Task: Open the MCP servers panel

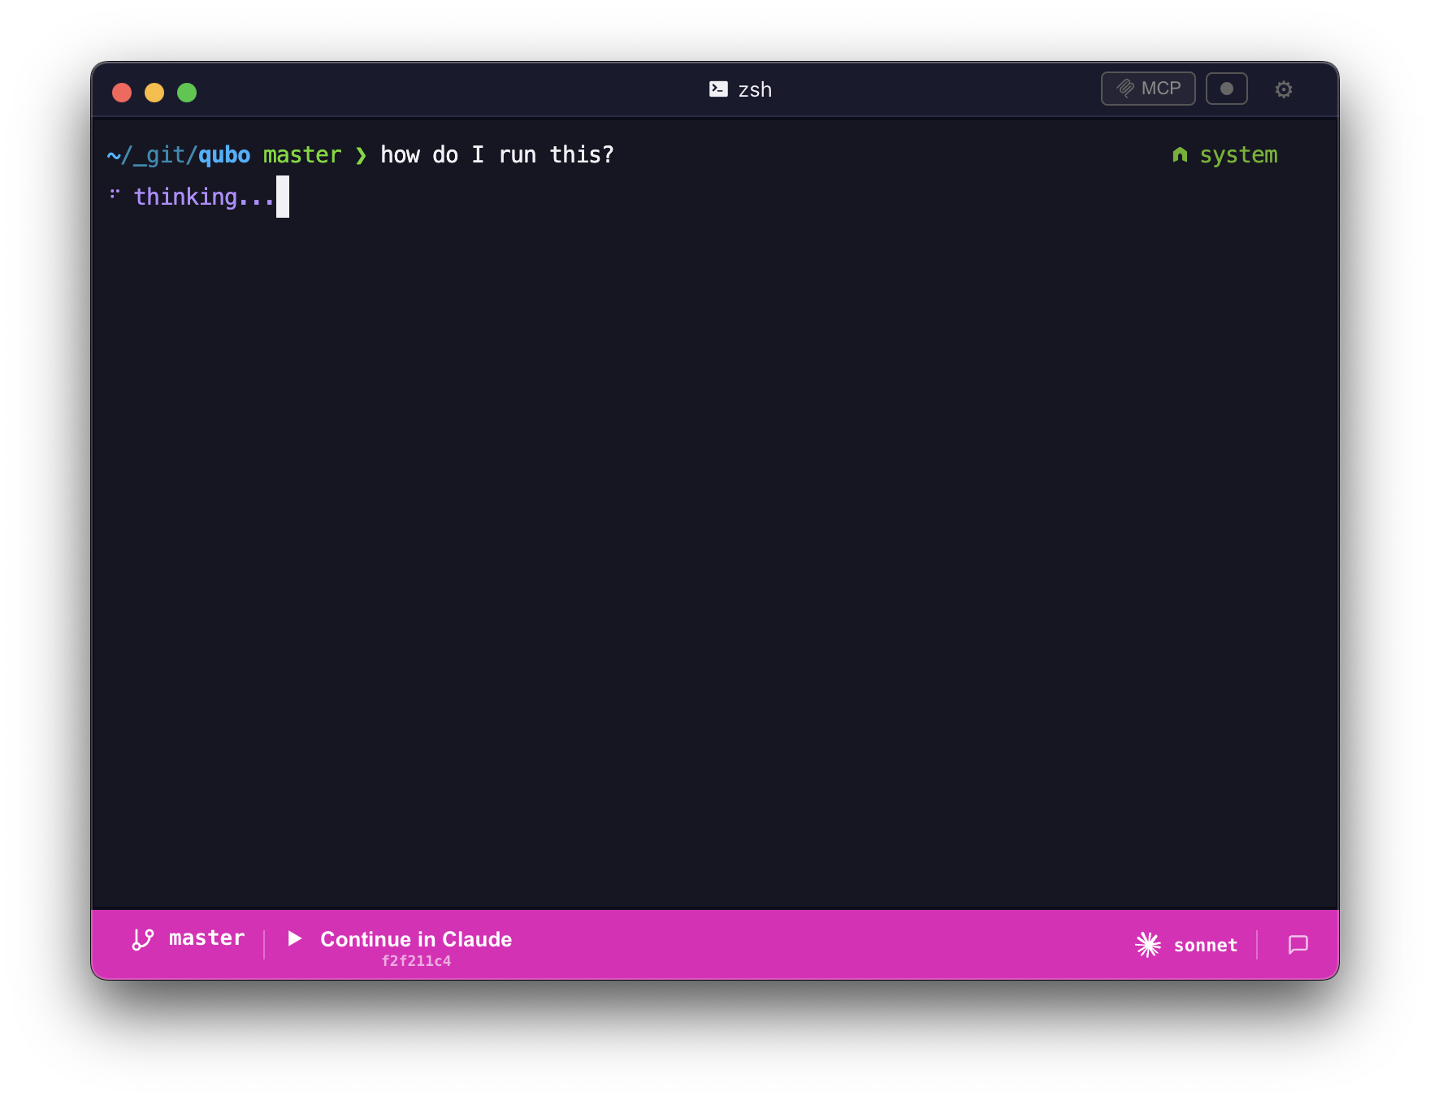Action: (1147, 89)
